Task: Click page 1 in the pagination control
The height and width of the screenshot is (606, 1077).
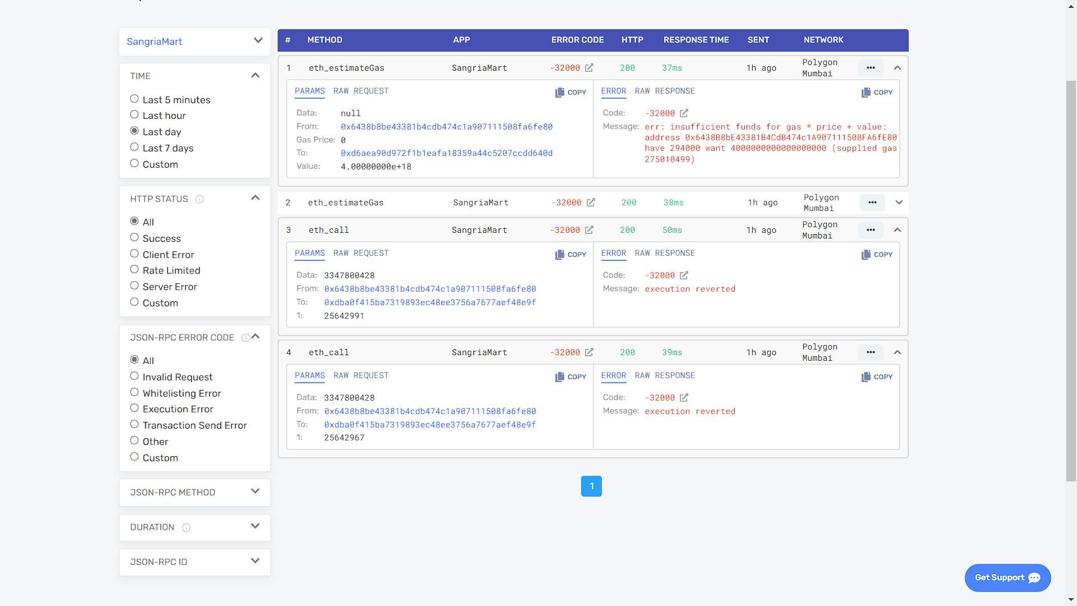Action: (x=591, y=486)
